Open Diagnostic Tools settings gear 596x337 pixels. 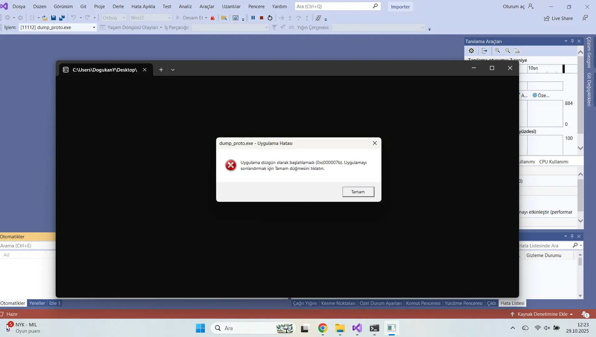[471, 51]
